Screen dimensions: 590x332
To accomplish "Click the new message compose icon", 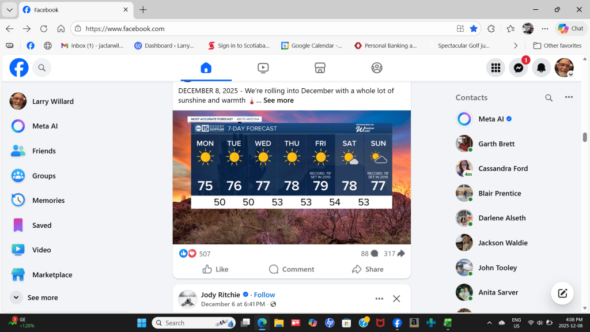I will click(x=562, y=293).
